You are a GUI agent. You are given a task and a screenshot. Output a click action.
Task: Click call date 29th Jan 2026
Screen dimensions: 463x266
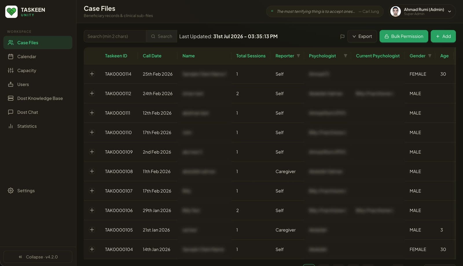tap(157, 210)
